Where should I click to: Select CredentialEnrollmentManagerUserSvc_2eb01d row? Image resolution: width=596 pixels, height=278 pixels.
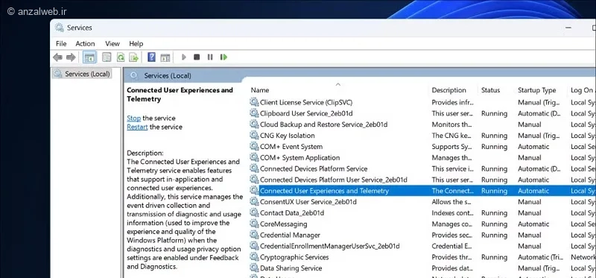pos(422,246)
